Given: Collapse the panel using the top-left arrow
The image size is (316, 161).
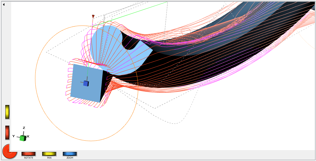Looking at the screenshot, I should click(x=4, y=4).
